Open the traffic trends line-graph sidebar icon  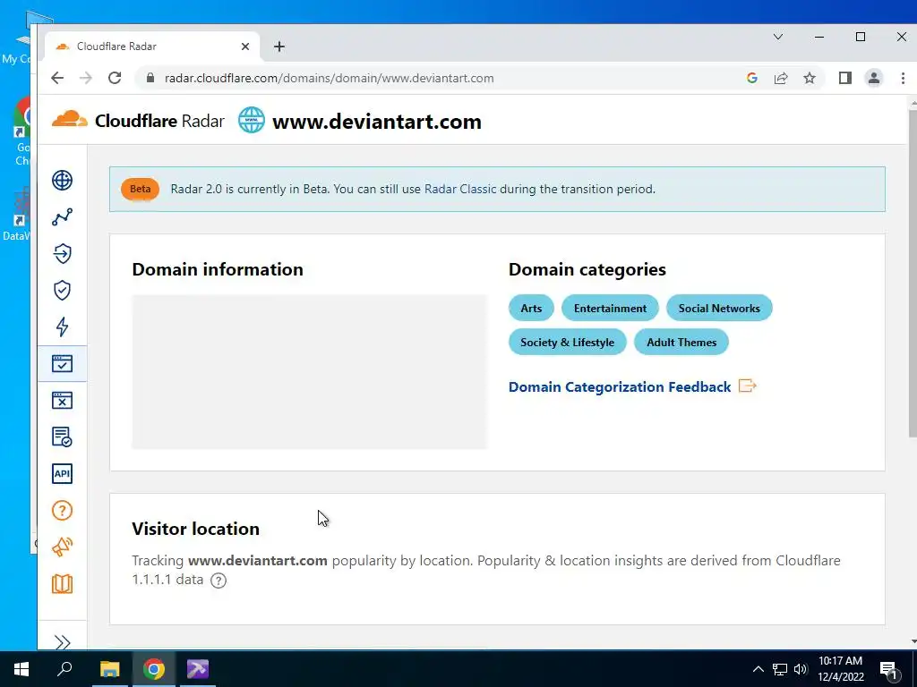[62, 217]
